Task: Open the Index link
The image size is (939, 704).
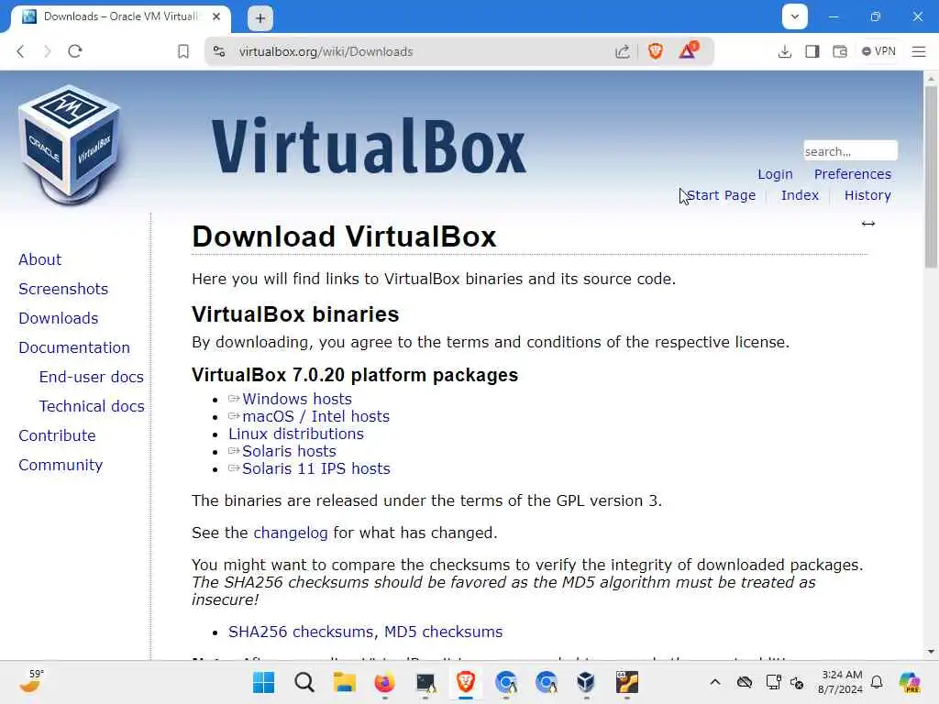Action: (x=800, y=195)
